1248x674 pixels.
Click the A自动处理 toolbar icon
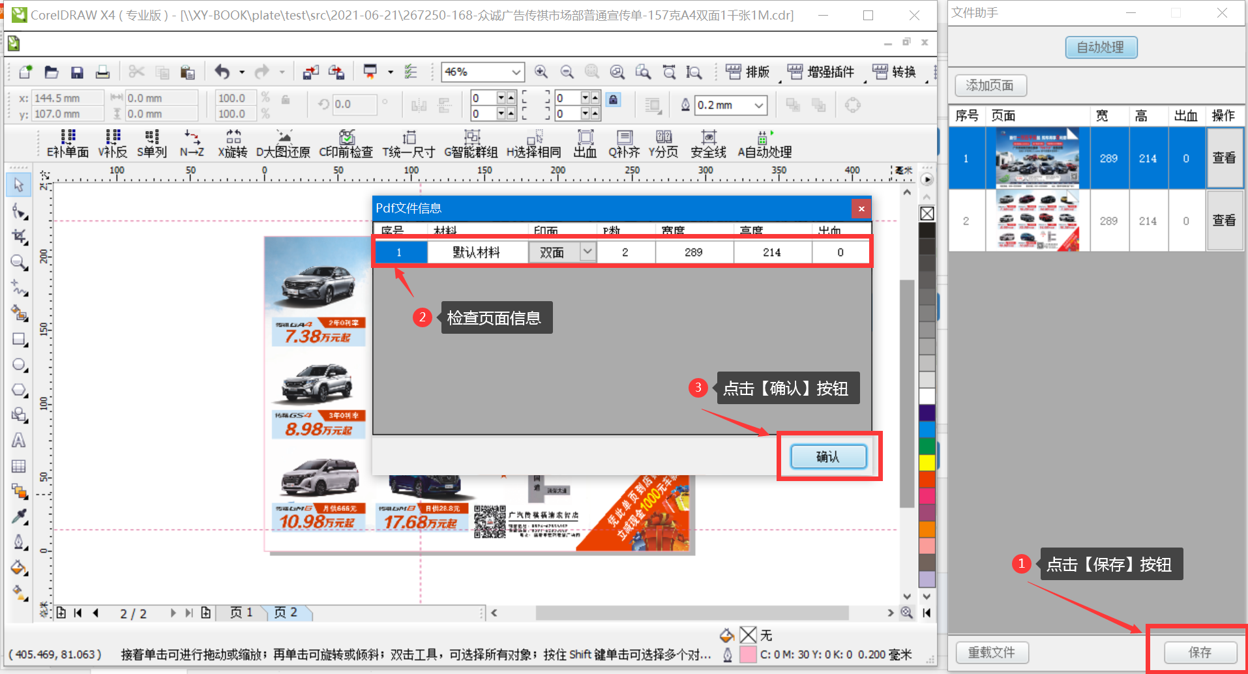(x=764, y=144)
